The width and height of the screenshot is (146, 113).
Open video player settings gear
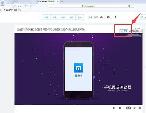[134, 108]
